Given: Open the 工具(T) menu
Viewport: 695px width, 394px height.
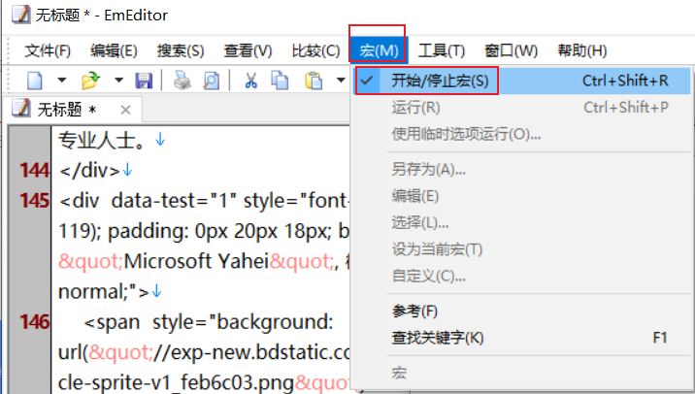Looking at the screenshot, I should [x=442, y=50].
